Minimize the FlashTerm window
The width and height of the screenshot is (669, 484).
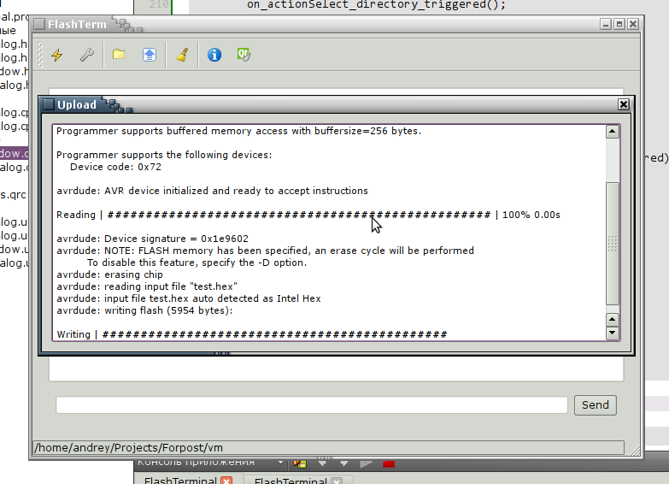pos(606,24)
